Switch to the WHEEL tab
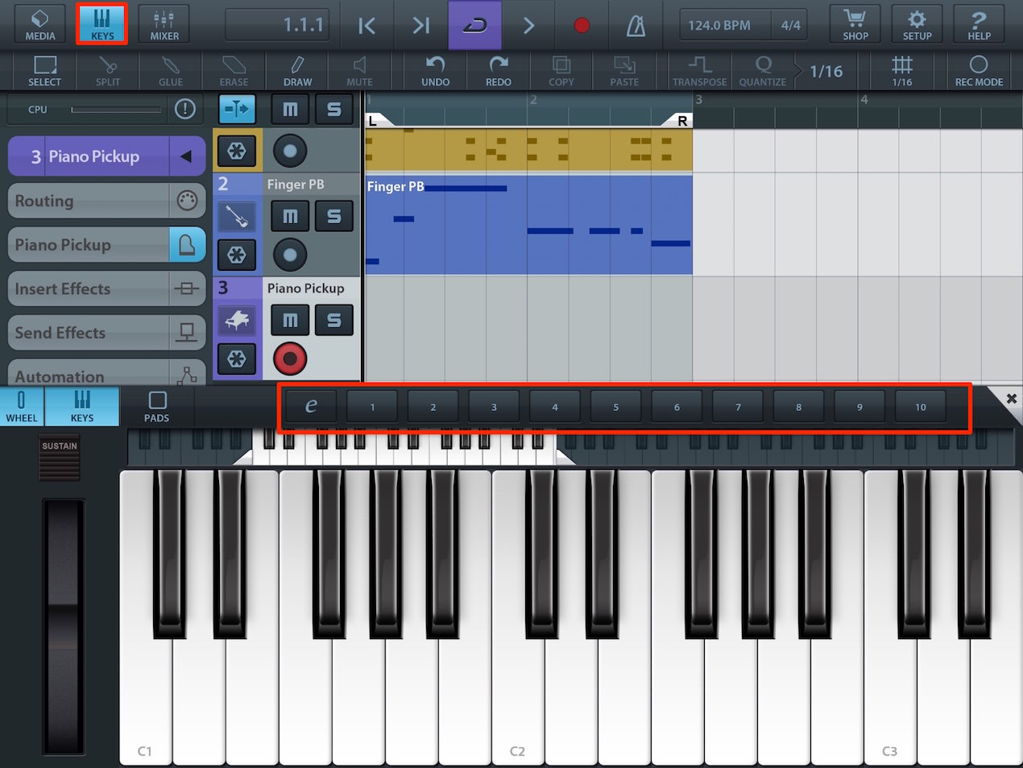 pyautogui.click(x=22, y=406)
